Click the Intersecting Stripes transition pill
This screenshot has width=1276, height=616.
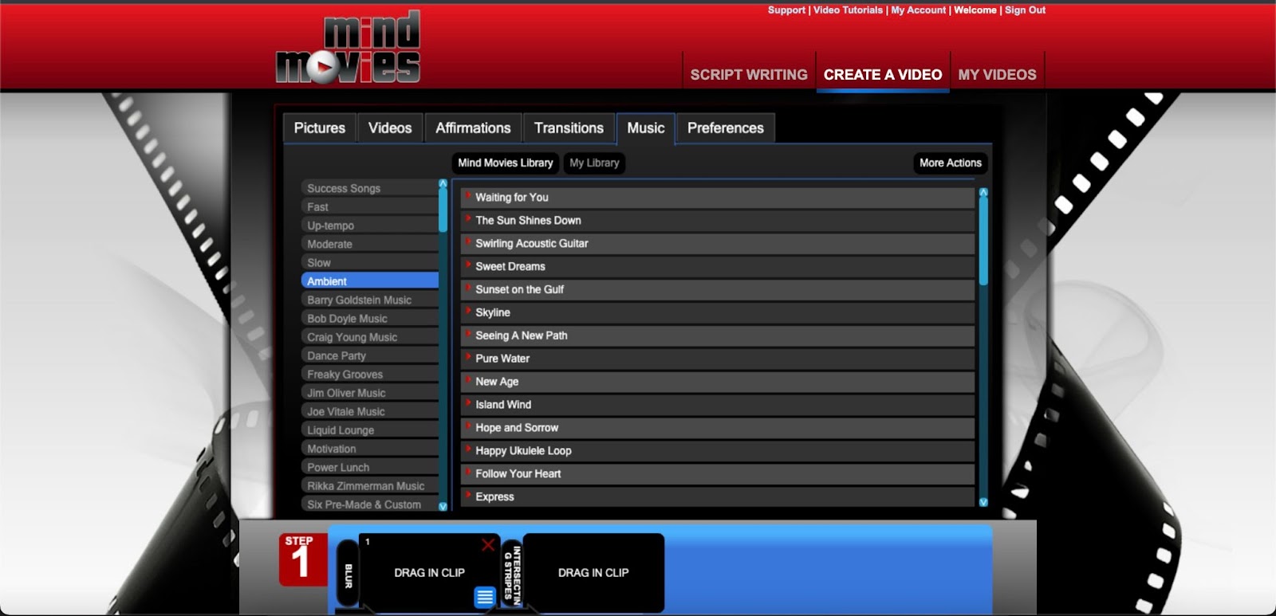(511, 572)
